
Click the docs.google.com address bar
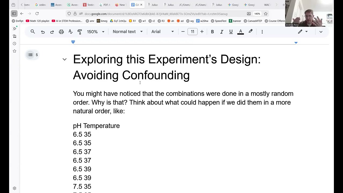click(156, 14)
